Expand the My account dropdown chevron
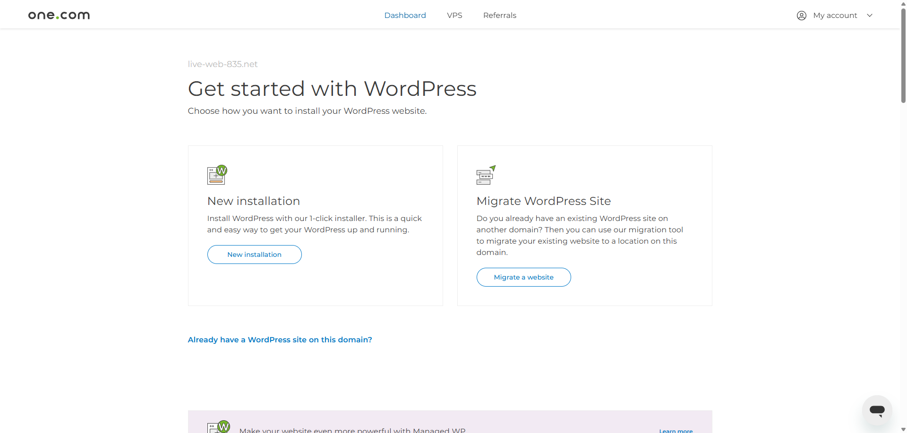Viewport: 907px width, 433px height. [869, 16]
